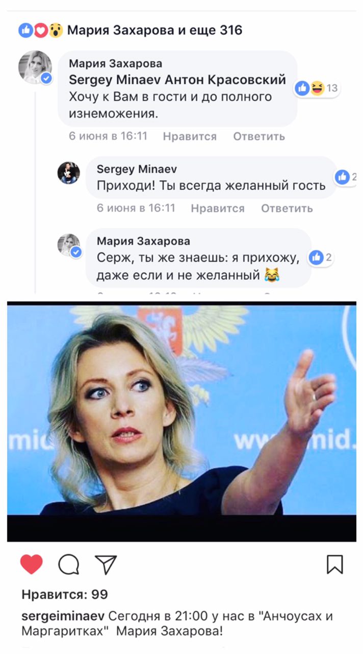
Task: Click 'Ответить' under Sergey Minaev's reply
Action: (x=287, y=208)
